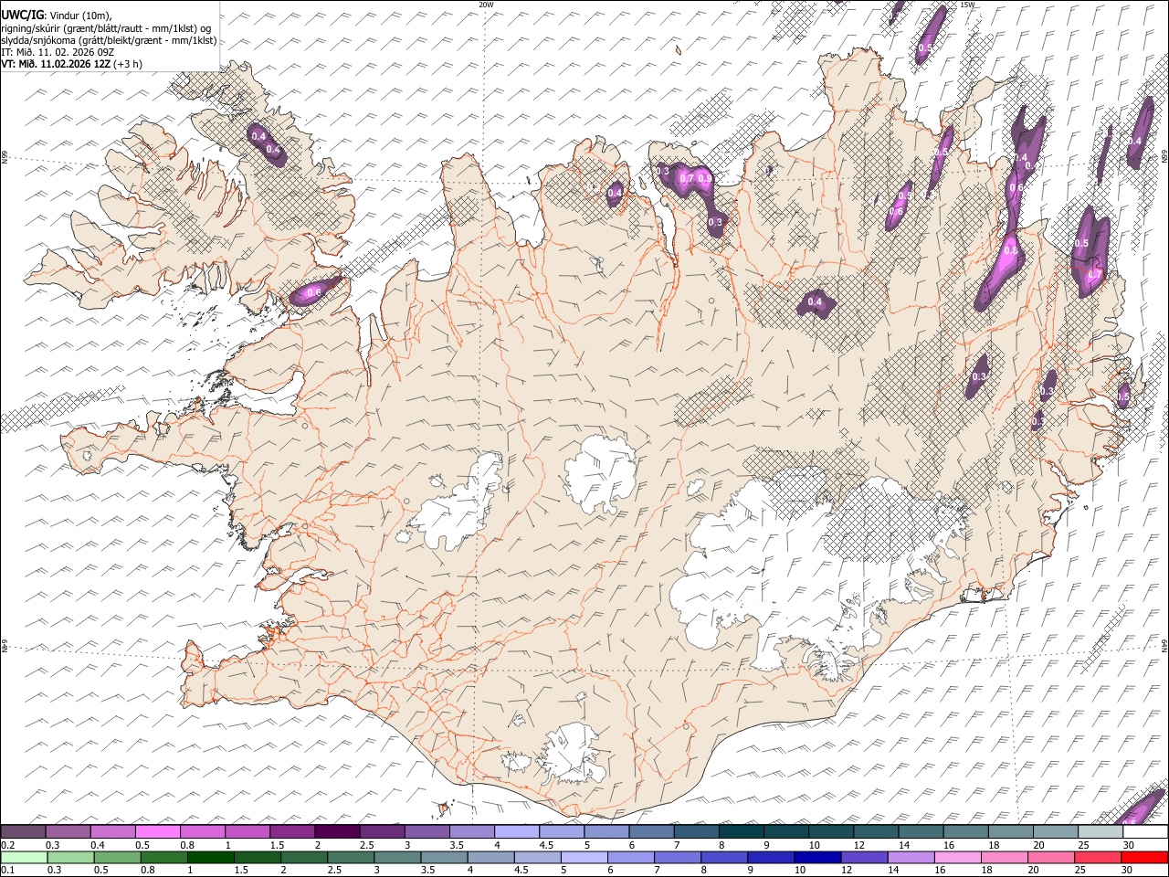Select the lower legend swatch starting at 3

(x=397, y=858)
